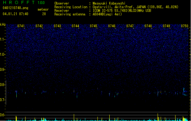Click the Receiving antenna label
The width and height of the screenshot is (191, 121).
pyautogui.click(x=70, y=14)
